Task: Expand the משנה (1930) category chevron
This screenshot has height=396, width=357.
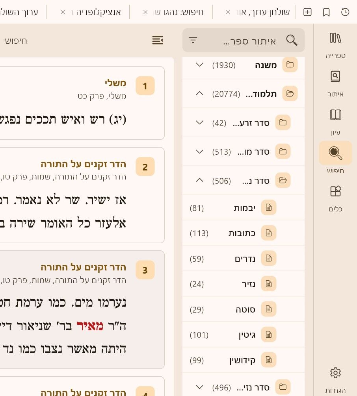Action: point(199,65)
